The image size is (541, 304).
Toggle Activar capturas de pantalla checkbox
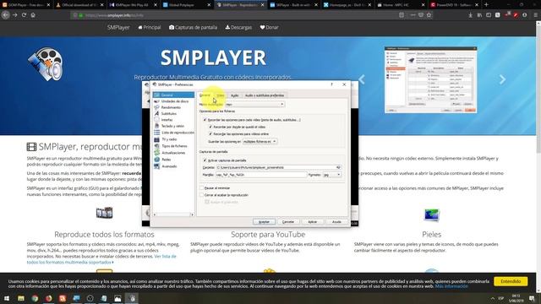(x=205, y=160)
